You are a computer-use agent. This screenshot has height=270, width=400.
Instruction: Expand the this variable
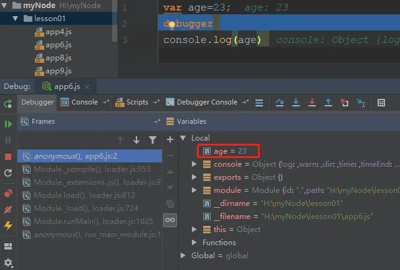(194, 229)
